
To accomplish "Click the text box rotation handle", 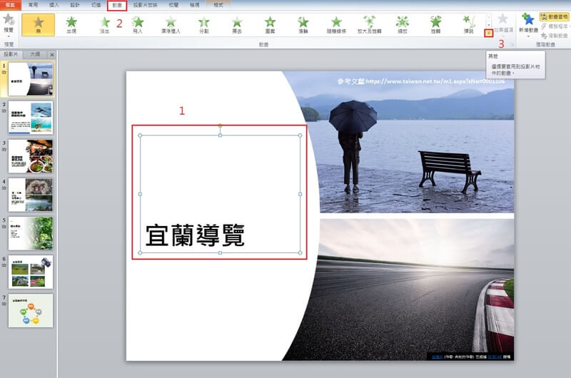I will coord(220,126).
